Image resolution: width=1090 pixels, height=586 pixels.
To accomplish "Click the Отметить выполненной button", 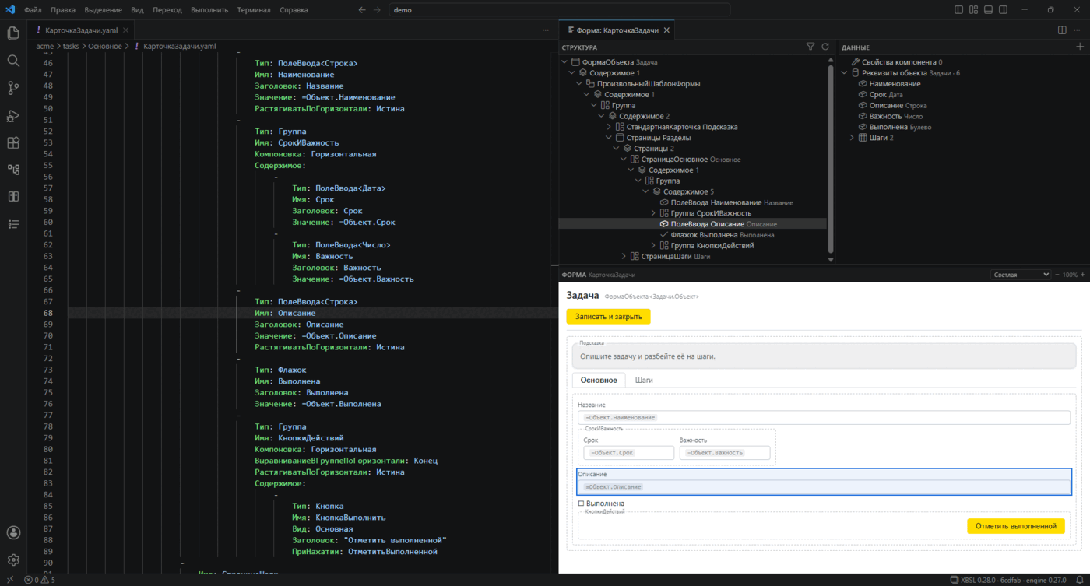I will (1015, 526).
